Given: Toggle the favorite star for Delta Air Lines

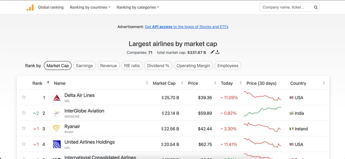Looking at the screenshot, I should pos(24,97).
